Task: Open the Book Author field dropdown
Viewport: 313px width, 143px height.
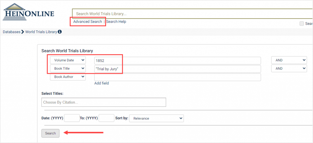Action: click(68, 77)
